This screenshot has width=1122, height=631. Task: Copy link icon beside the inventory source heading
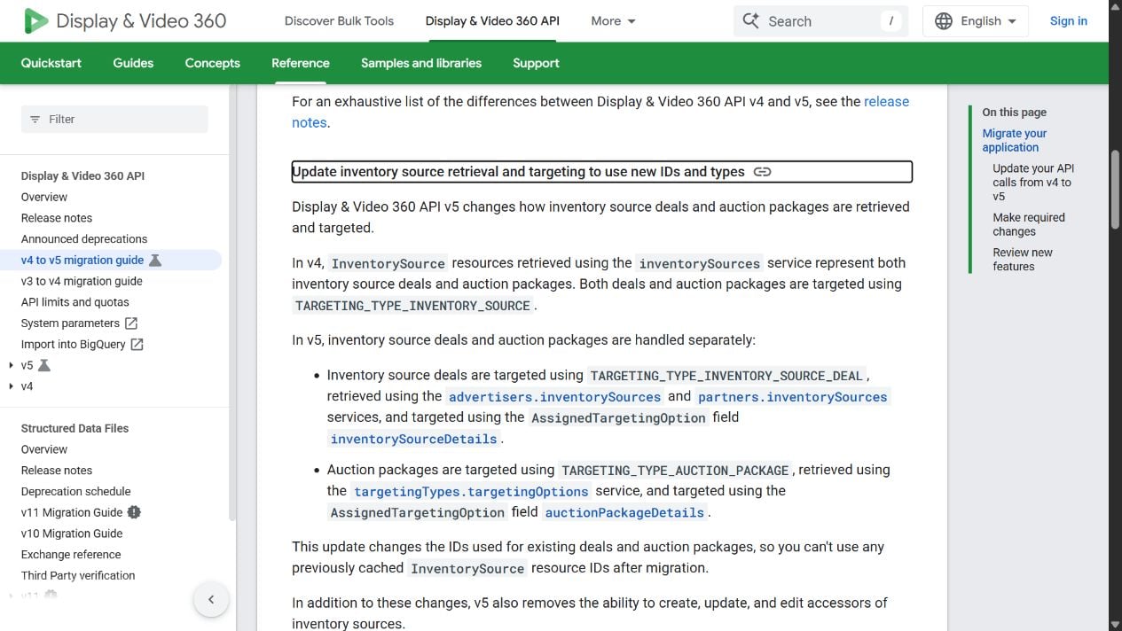click(x=762, y=172)
